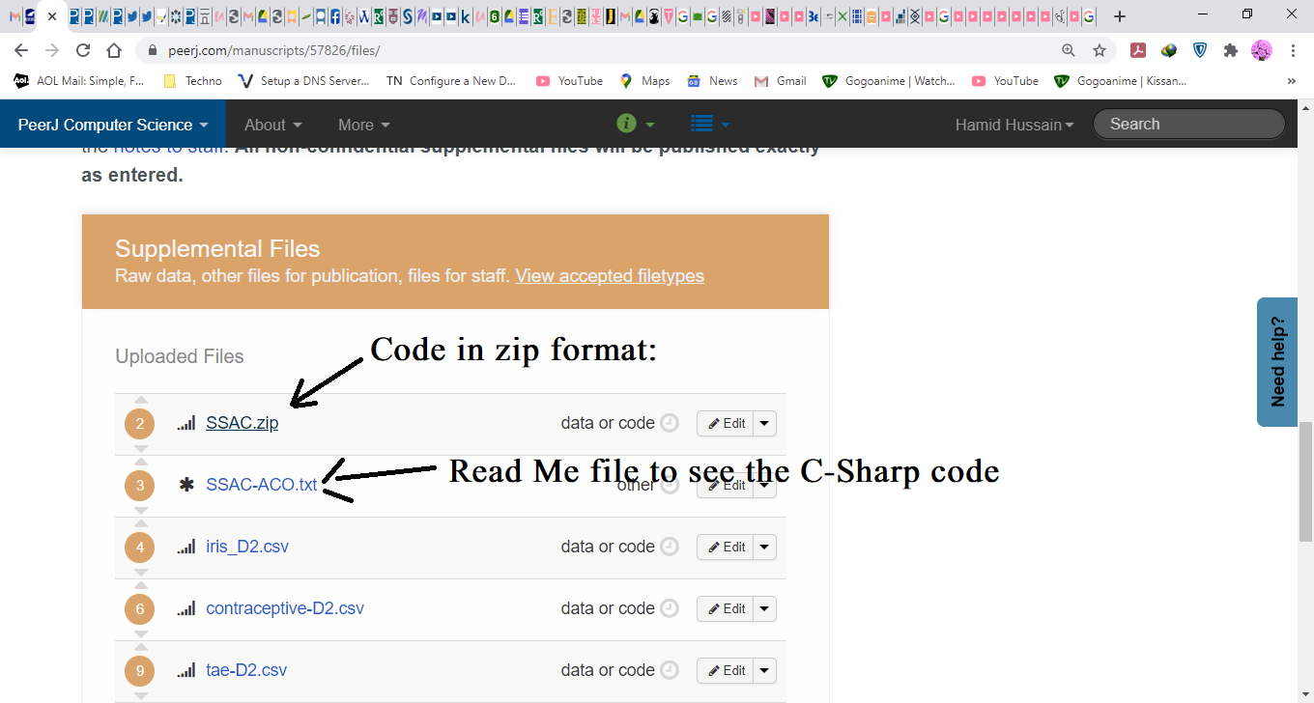Reload the page with the refresh icon
The width and height of the screenshot is (1314, 703).
83,50
